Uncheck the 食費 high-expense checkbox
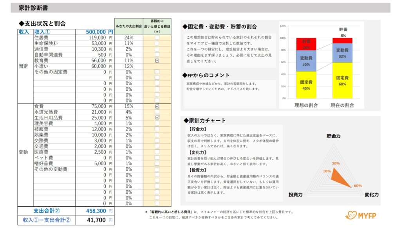401x231 pixels. [157, 106]
